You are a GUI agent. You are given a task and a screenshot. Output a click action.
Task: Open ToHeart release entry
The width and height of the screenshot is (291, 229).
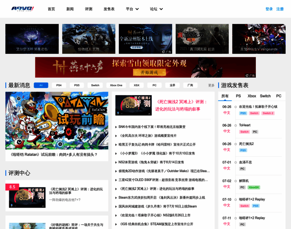coord(245,125)
